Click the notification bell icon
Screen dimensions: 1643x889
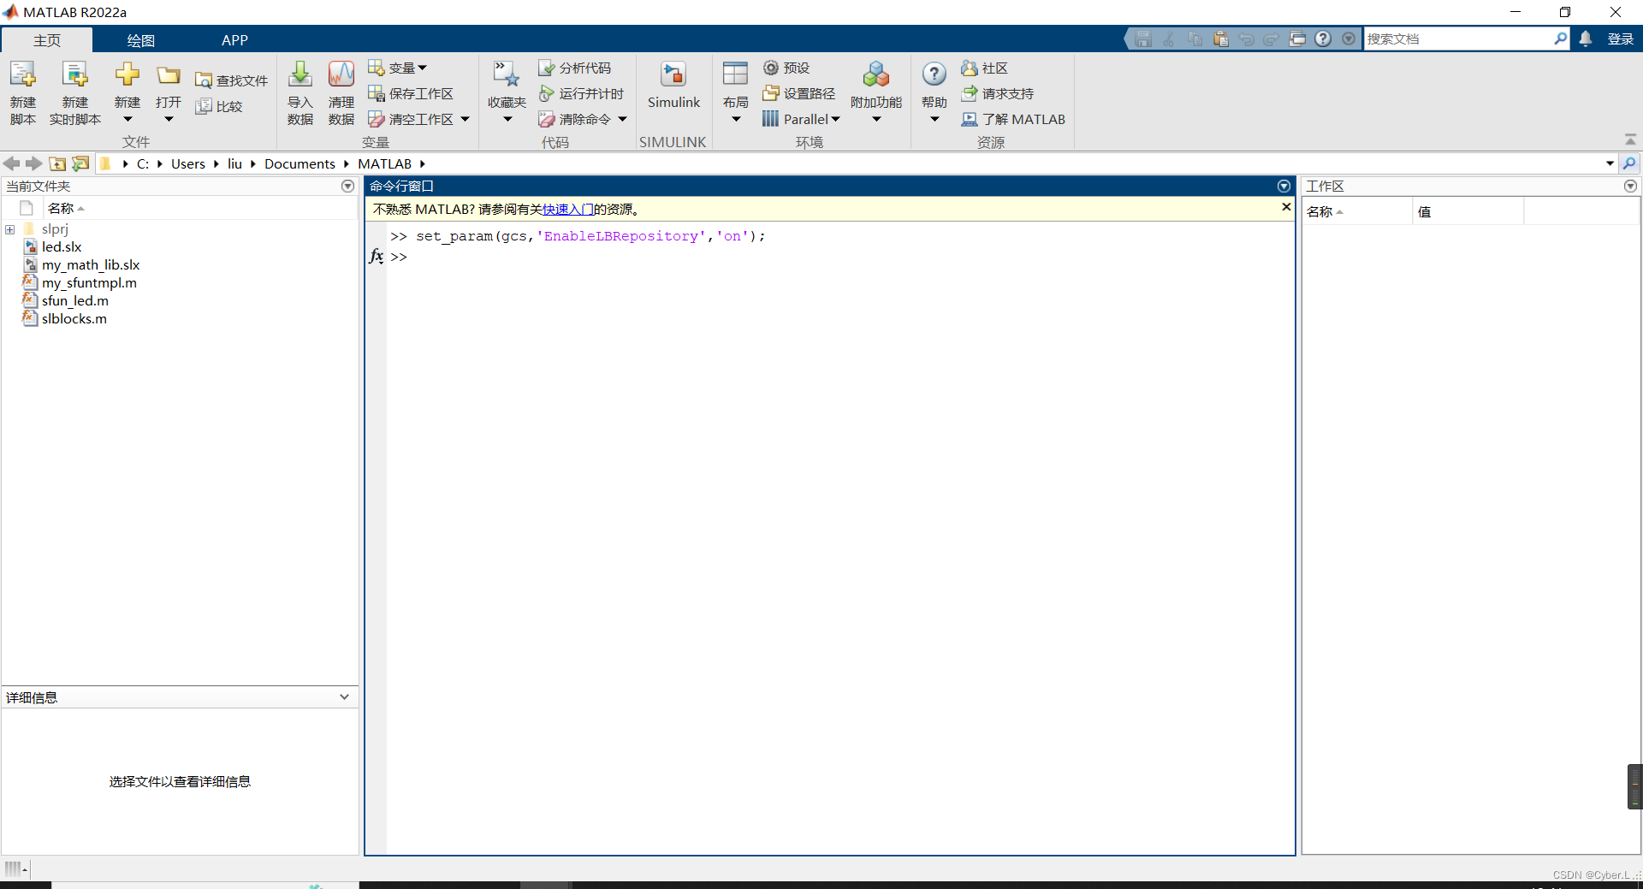[x=1586, y=39]
